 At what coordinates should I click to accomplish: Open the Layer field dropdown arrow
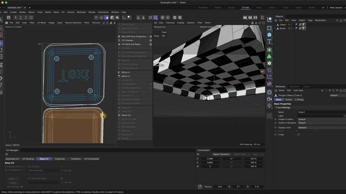coord(344,116)
